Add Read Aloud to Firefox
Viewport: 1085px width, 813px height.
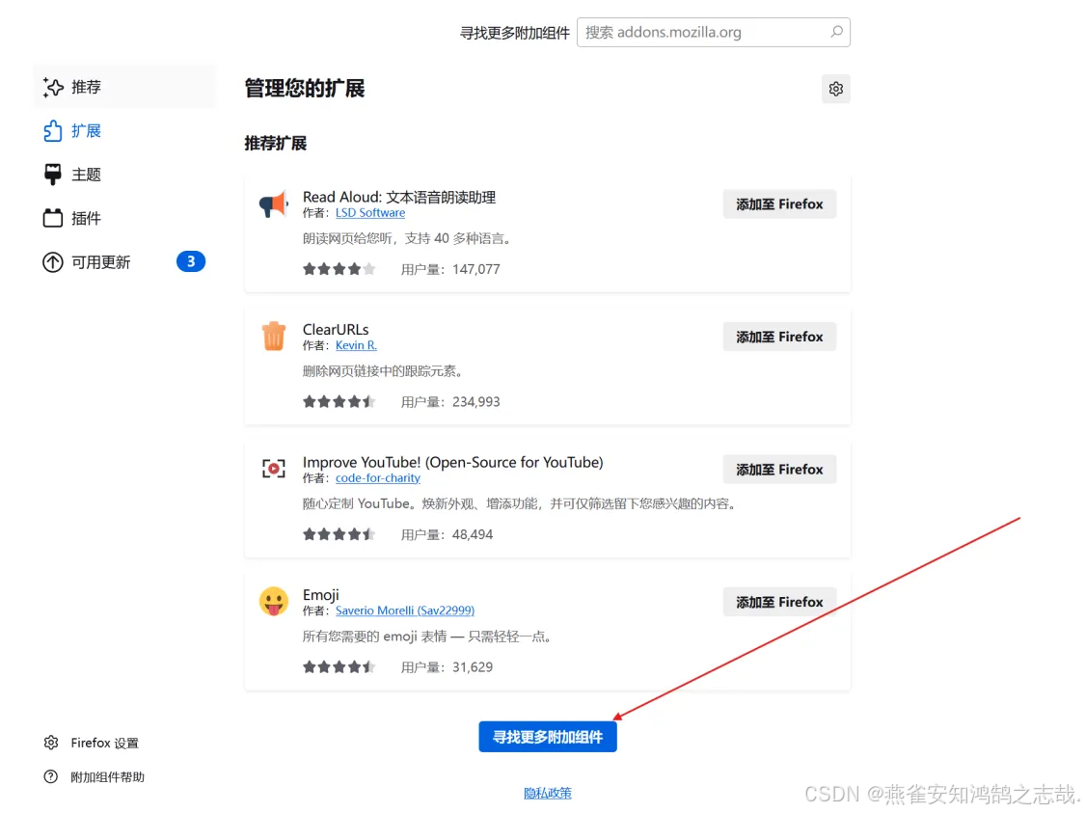(780, 204)
